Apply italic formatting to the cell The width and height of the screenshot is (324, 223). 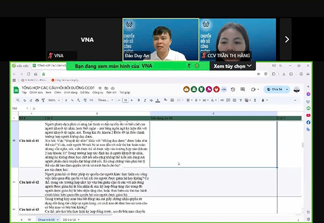pyautogui.click(x=145, y=100)
